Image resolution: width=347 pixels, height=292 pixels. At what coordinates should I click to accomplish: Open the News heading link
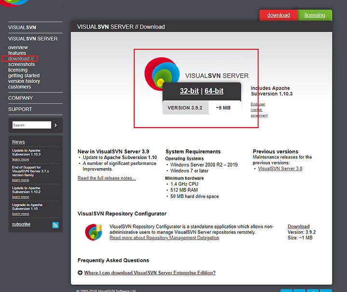point(18,142)
